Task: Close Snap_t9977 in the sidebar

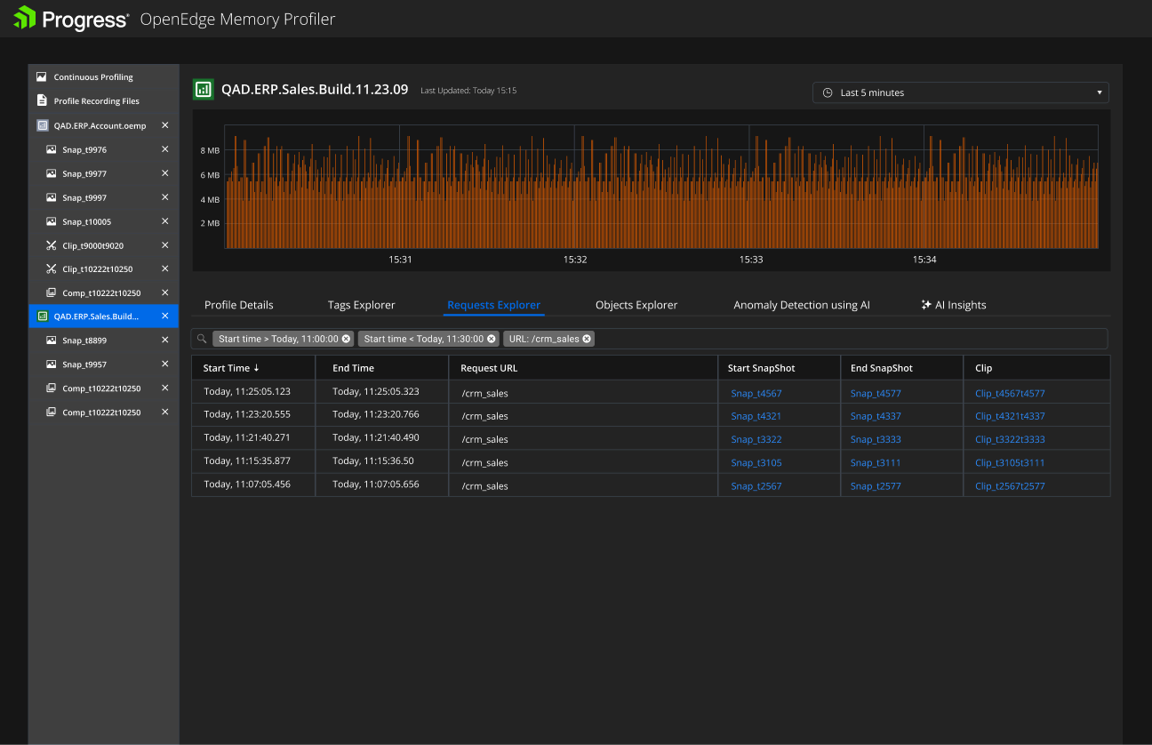Action: (x=164, y=173)
